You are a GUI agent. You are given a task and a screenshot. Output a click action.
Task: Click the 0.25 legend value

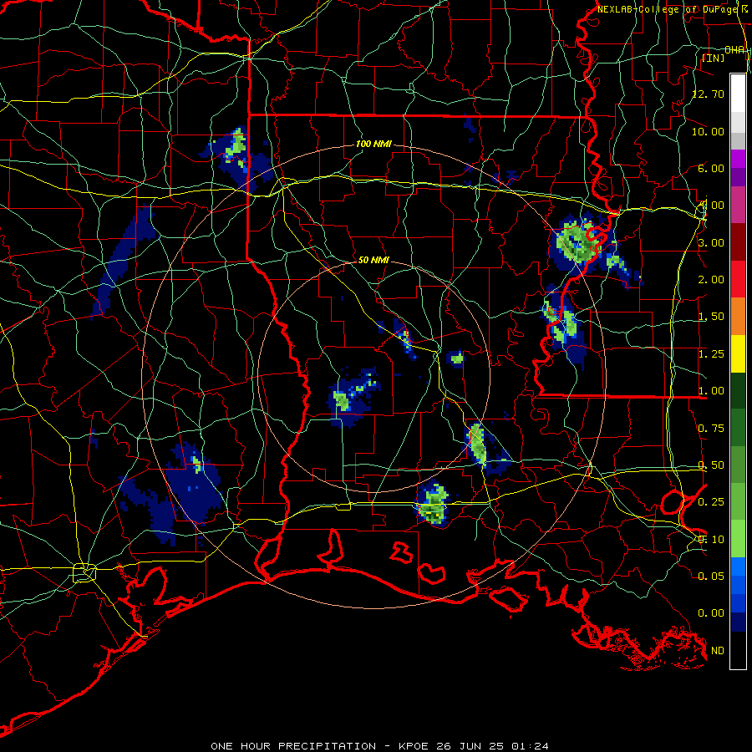pyautogui.click(x=711, y=502)
